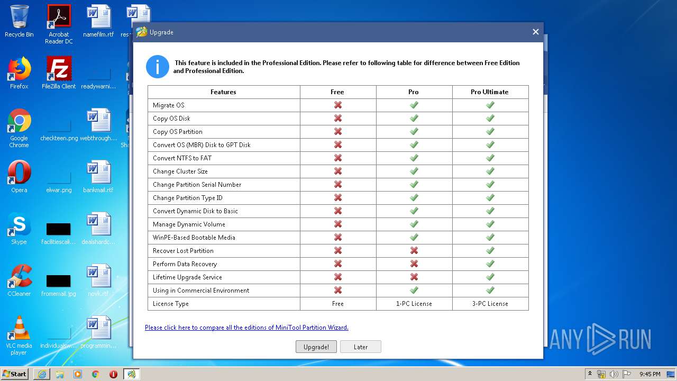Launch Firefox from desktop
This screenshot has width=677, height=381.
click(19, 73)
